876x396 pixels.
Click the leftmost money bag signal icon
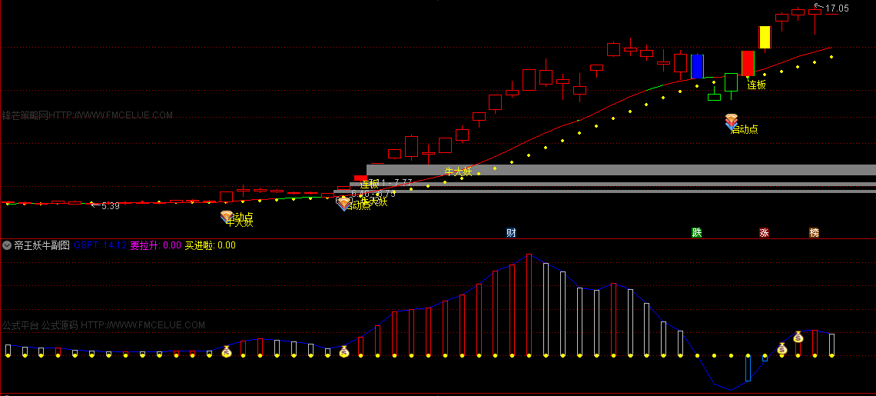click(x=226, y=352)
